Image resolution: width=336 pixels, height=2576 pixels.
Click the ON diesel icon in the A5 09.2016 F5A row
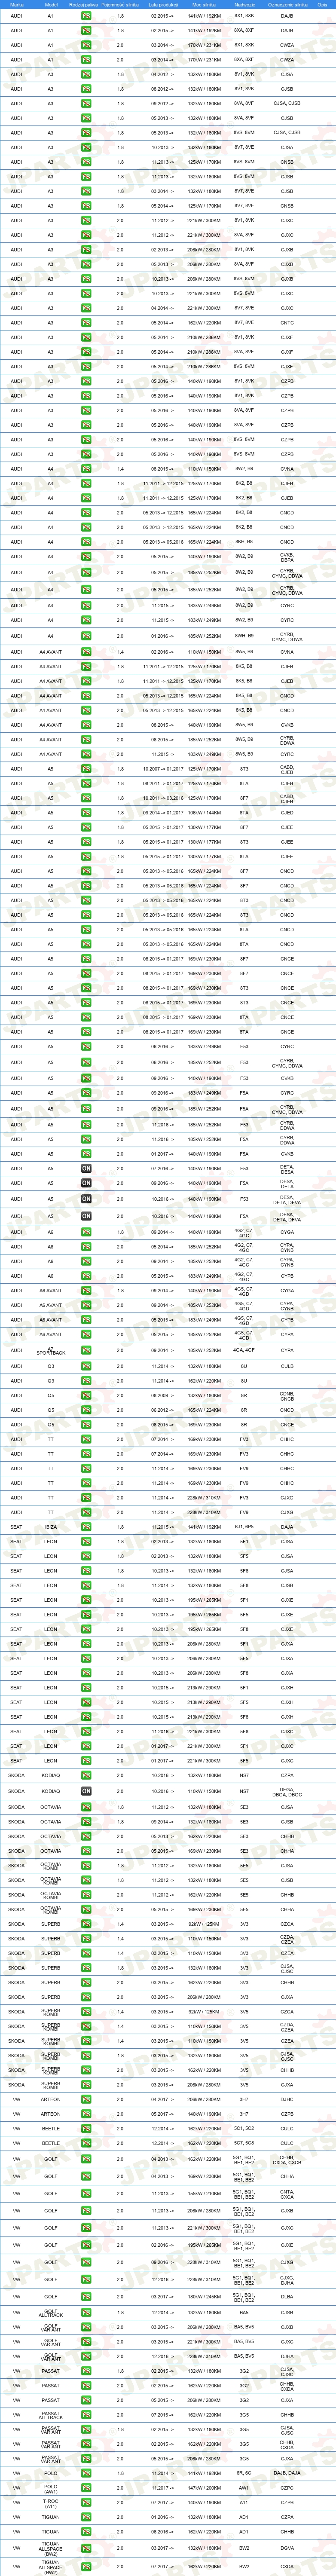pyautogui.click(x=86, y=1184)
